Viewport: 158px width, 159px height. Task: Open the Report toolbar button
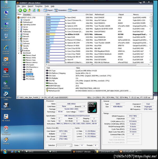48,10
